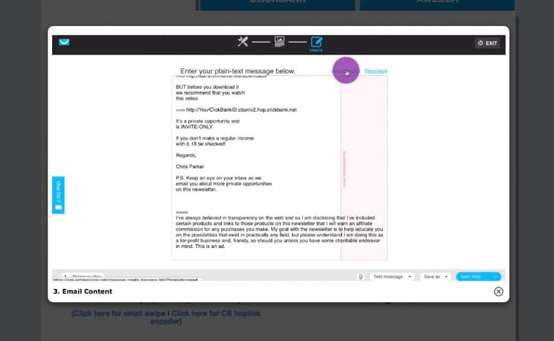
Task: Click the attachment paperclip icon
Action: pos(361,276)
